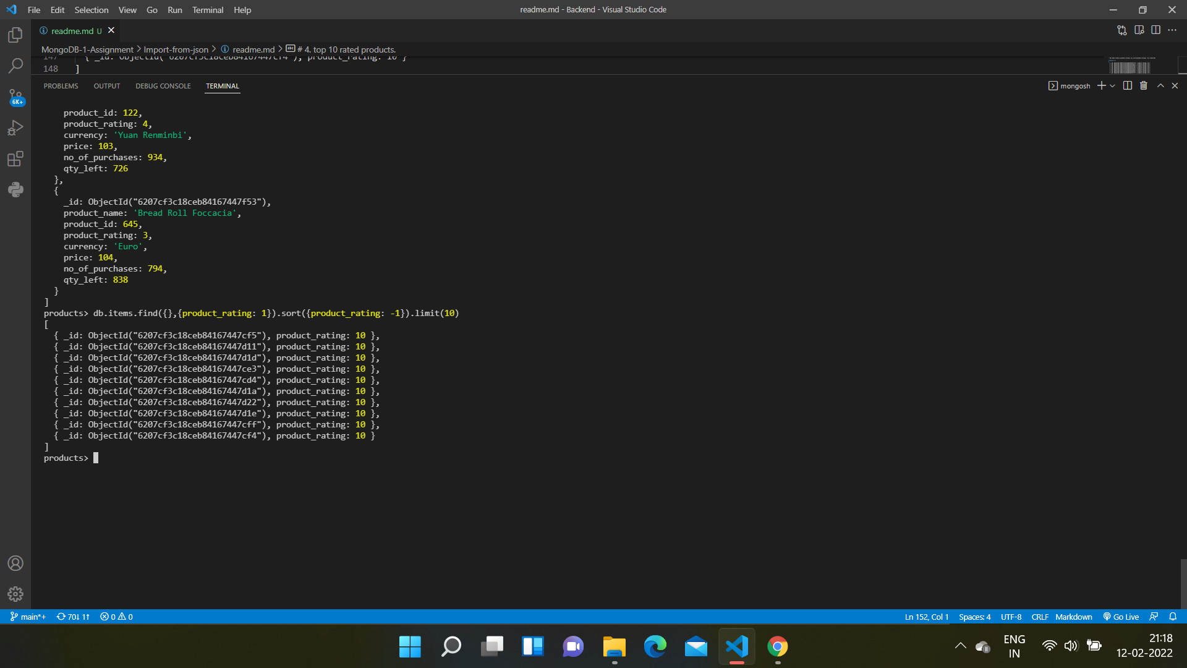Toggle the terminal panel maximize chevron
This screenshot has height=668, width=1187.
pos(1160,85)
